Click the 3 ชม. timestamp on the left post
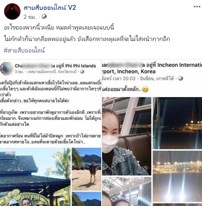Viewport: 202px width, 206px height. tap(19, 72)
